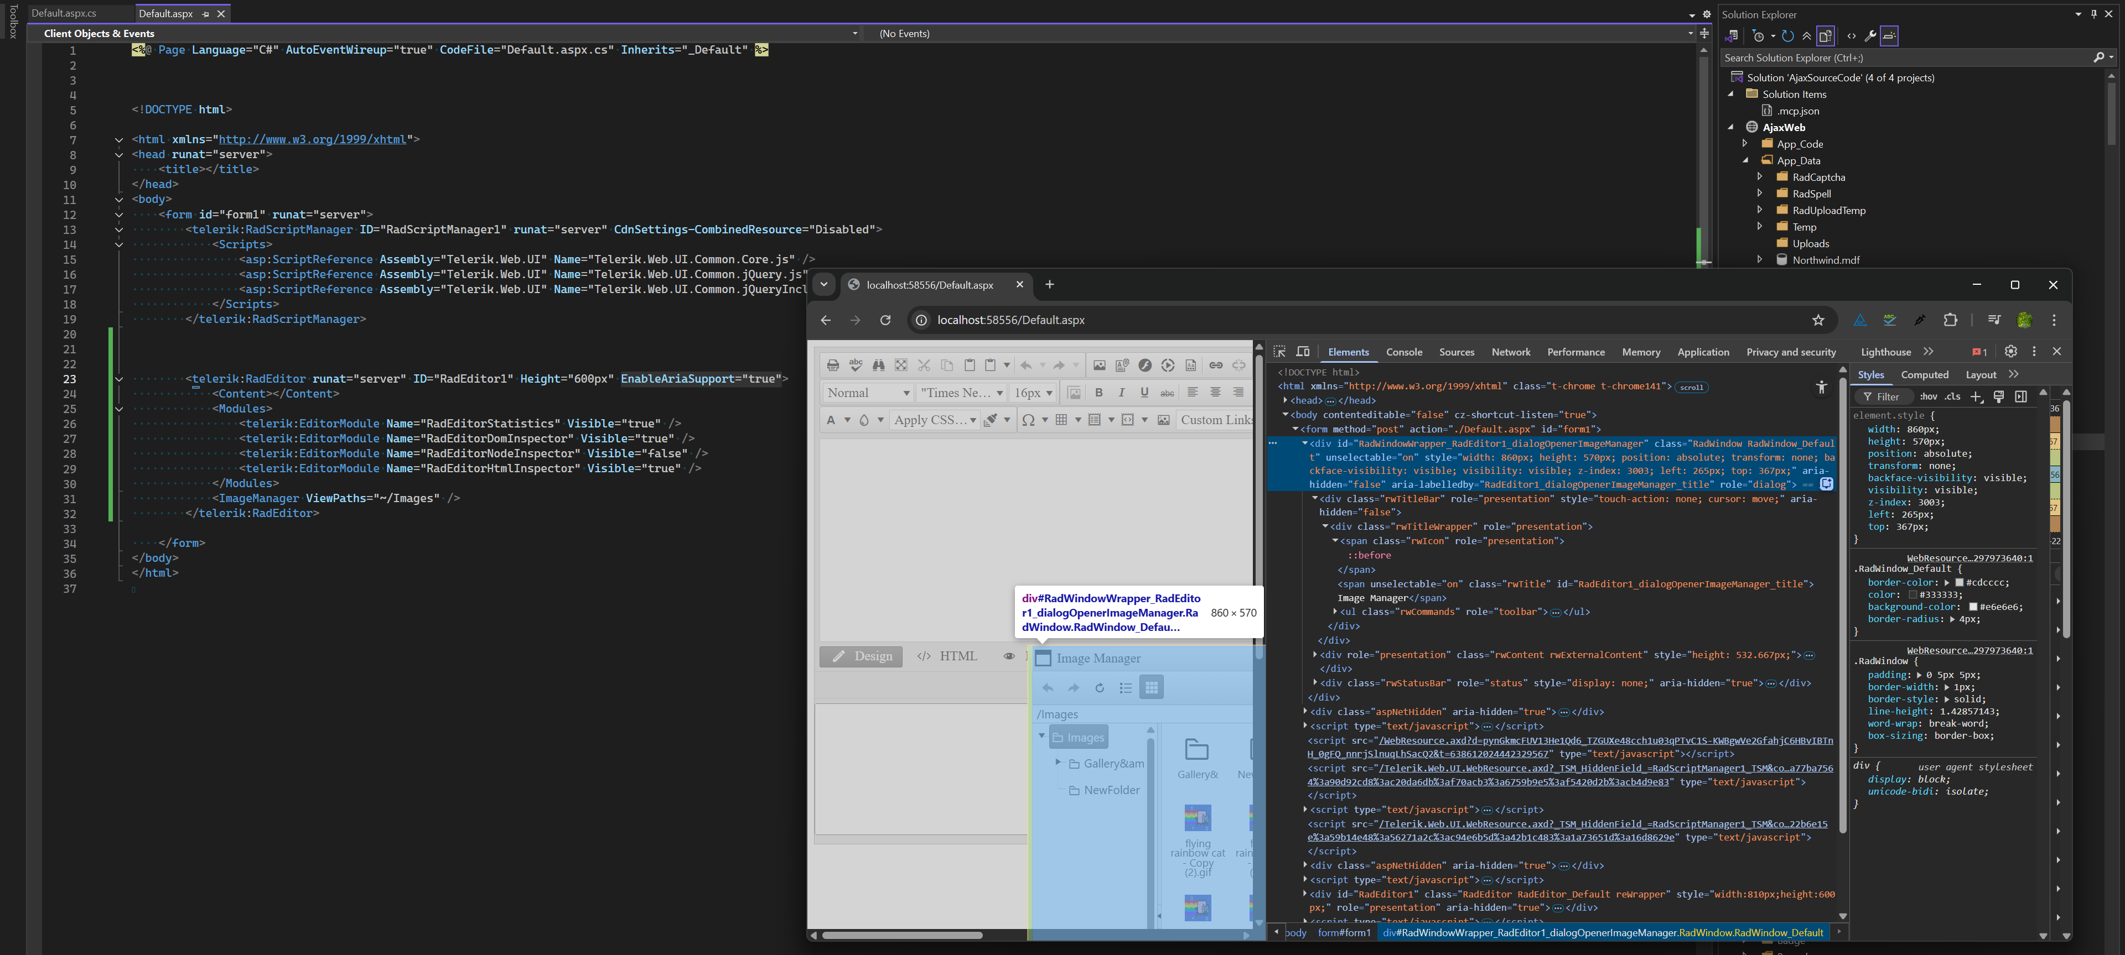Click the w3.org xhtml namespace link
Image resolution: width=2125 pixels, height=955 pixels.
pos(312,139)
